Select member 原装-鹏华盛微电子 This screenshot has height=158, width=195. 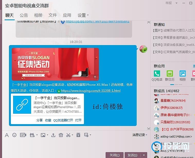(x=175, y=115)
